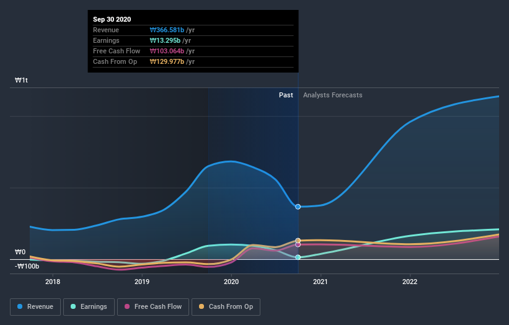Click the teal Earnings data point marker
Screen dimensions: 509x325
(x=298, y=257)
